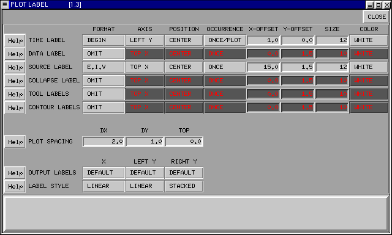Change TIME LABEL color WHITE
The height and width of the screenshot is (235, 392).
(x=369, y=40)
